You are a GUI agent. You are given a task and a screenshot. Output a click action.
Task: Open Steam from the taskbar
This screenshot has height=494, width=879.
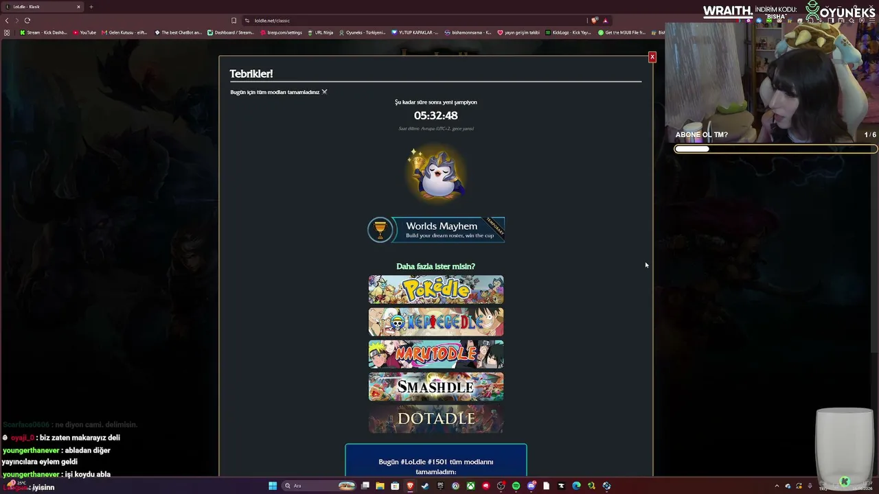(425, 486)
